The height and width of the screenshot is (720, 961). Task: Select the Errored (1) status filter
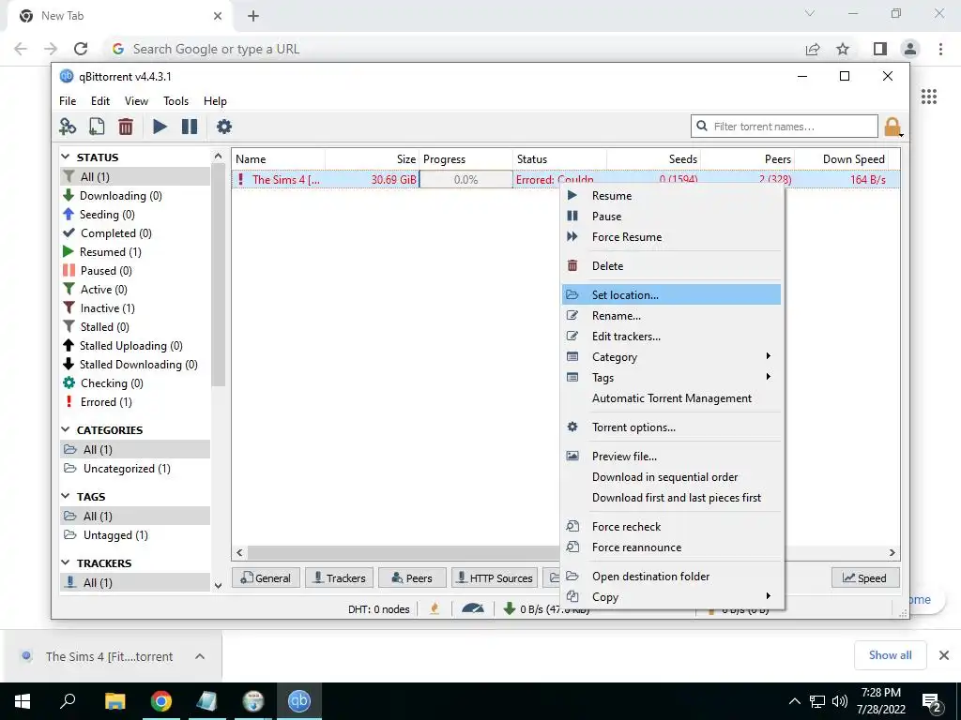click(106, 402)
